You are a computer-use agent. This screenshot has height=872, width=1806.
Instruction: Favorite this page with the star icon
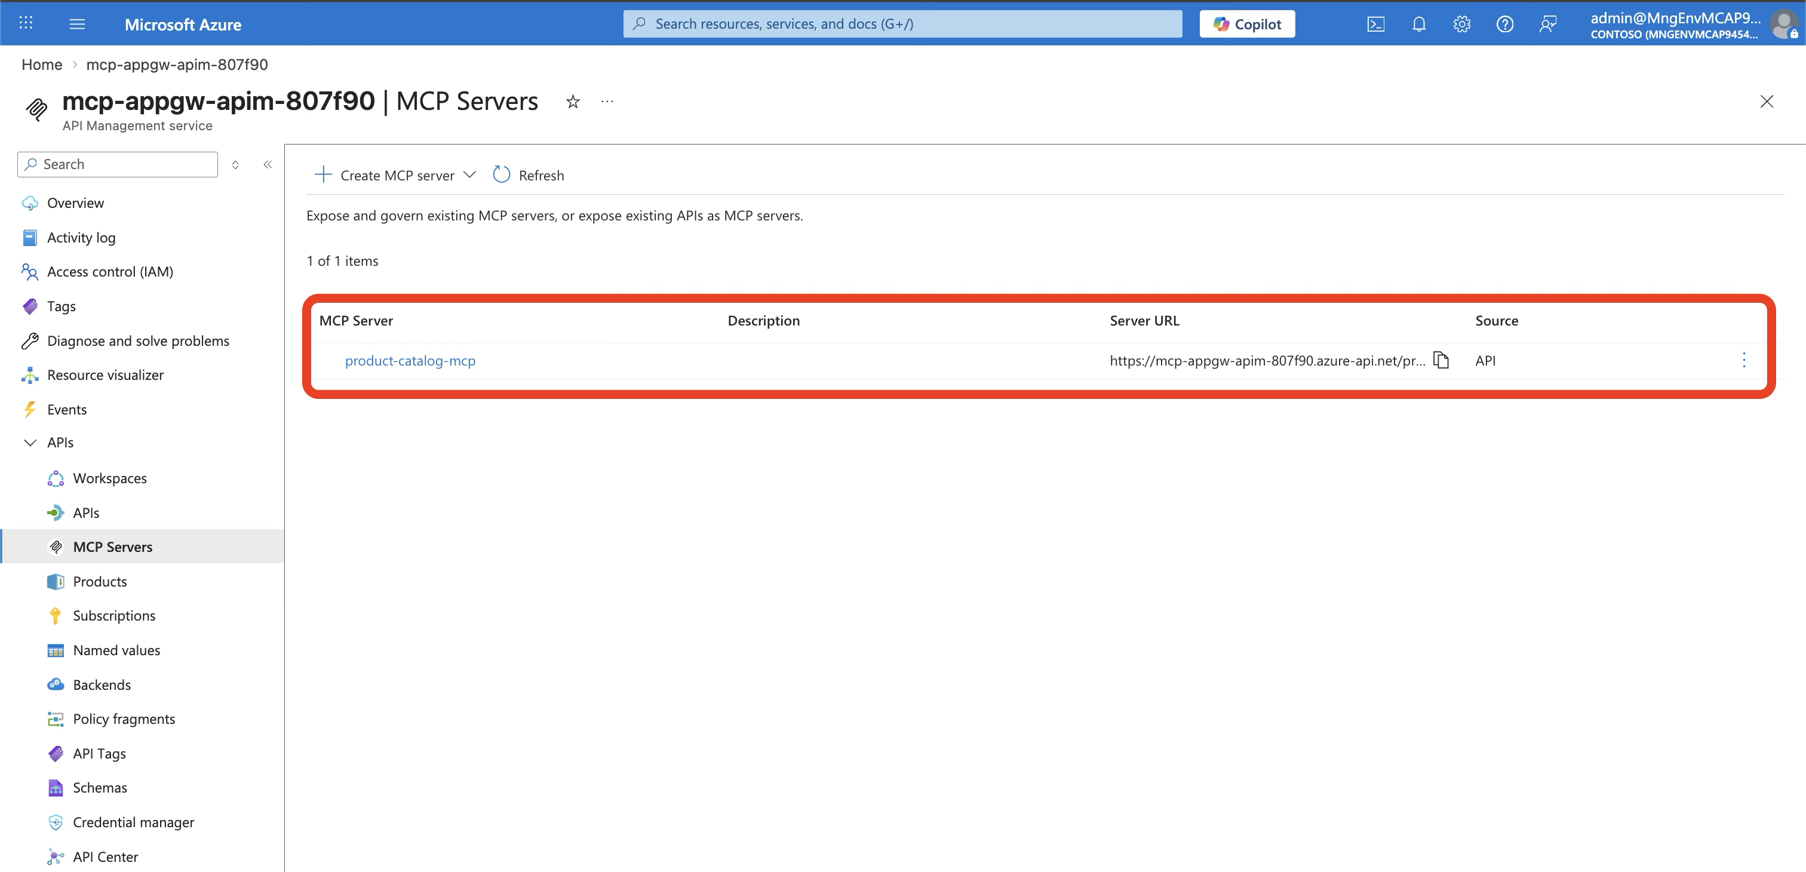(x=573, y=102)
